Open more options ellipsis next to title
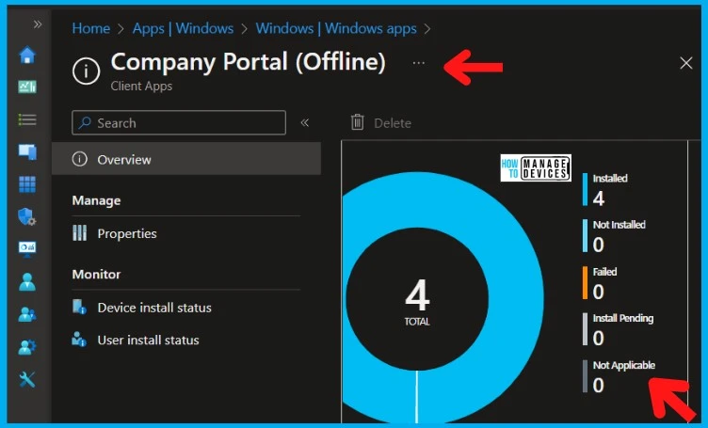The height and width of the screenshot is (428, 708). pos(419,63)
